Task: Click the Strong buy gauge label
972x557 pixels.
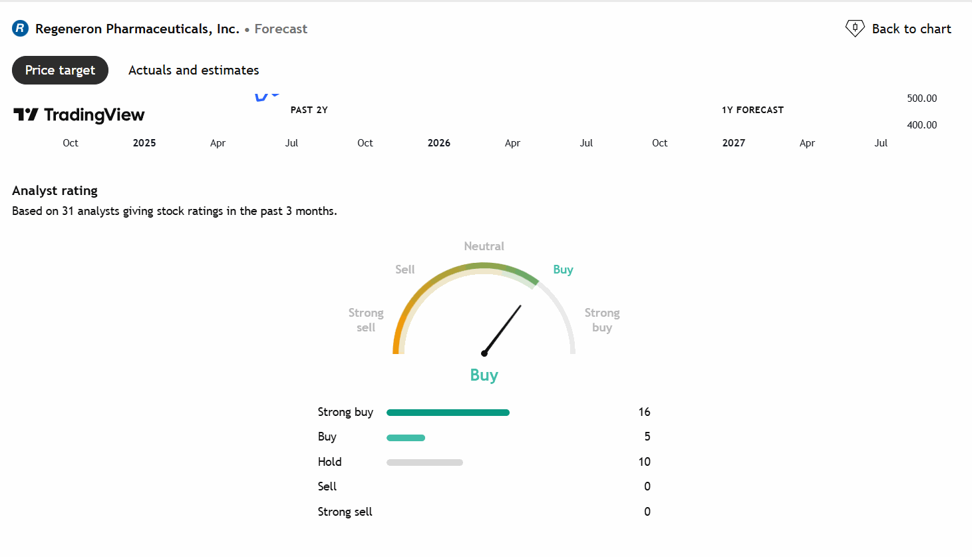Action: point(602,320)
